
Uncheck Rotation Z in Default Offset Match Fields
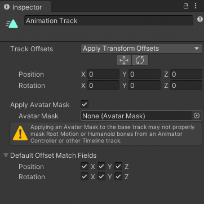(x=118, y=176)
